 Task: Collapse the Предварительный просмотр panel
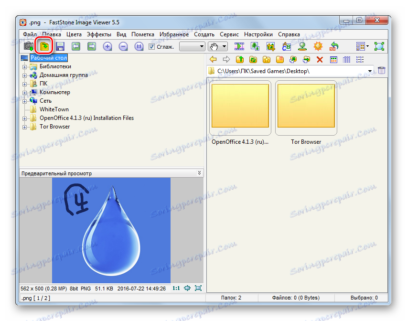click(199, 173)
